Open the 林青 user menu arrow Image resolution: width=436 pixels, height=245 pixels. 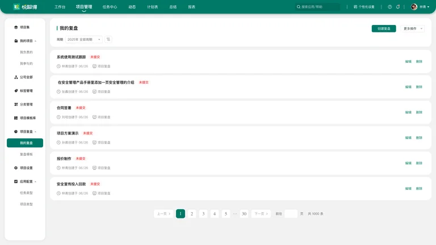429,7
